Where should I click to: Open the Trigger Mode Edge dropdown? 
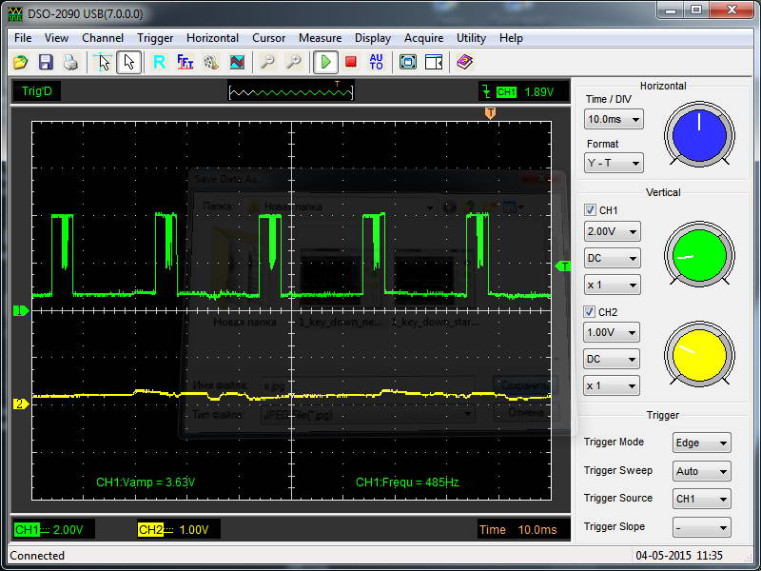[701, 443]
